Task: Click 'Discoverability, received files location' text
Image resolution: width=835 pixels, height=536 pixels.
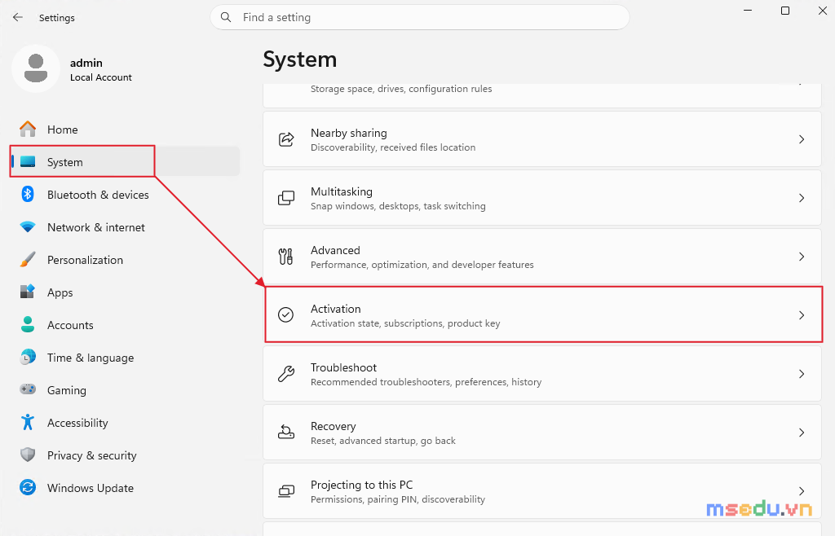Action: pyautogui.click(x=393, y=147)
